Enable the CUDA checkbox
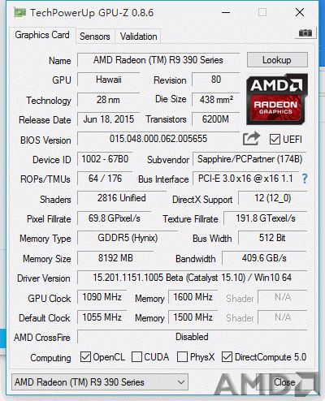This screenshot has width=325, height=401. point(136,357)
